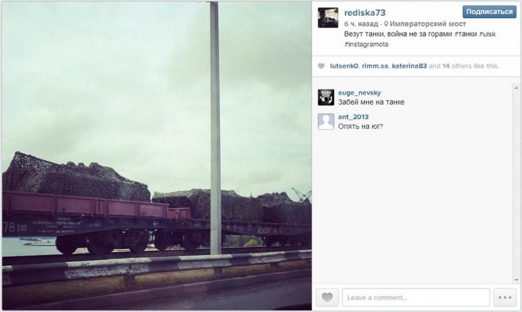
Task: Click the small gray heart beside the likes list
Action: (321, 66)
